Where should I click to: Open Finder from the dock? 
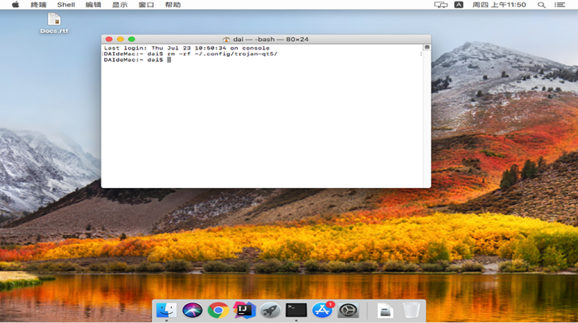[x=166, y=310]
